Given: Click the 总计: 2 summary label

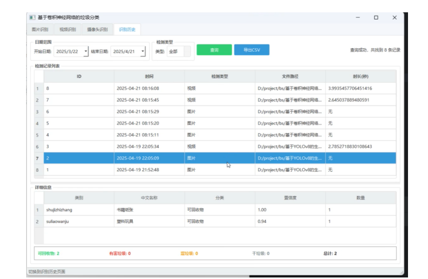Looking at the screenshot, I should pyautogui.click(x=330, y=253).
